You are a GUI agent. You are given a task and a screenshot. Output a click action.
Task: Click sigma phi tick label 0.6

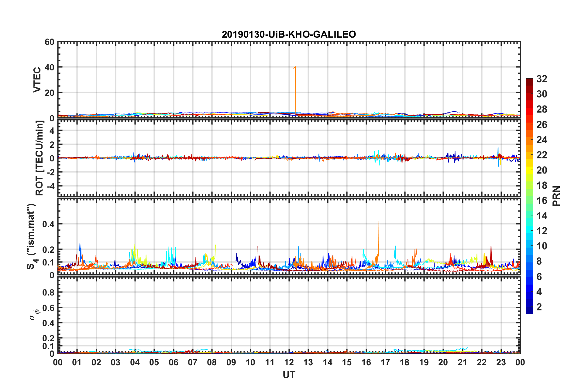click(x=48, y=308)
